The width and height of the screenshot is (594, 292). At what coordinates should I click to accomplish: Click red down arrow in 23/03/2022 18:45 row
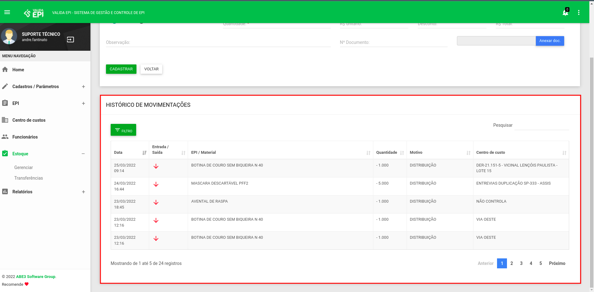tap(156, 202)
